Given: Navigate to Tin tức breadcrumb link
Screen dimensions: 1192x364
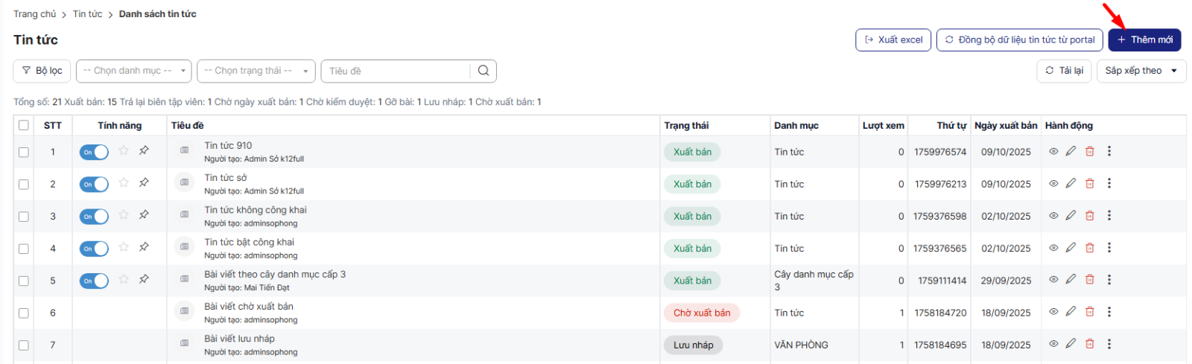Looking at the screenshot, I should coord(87,14).
